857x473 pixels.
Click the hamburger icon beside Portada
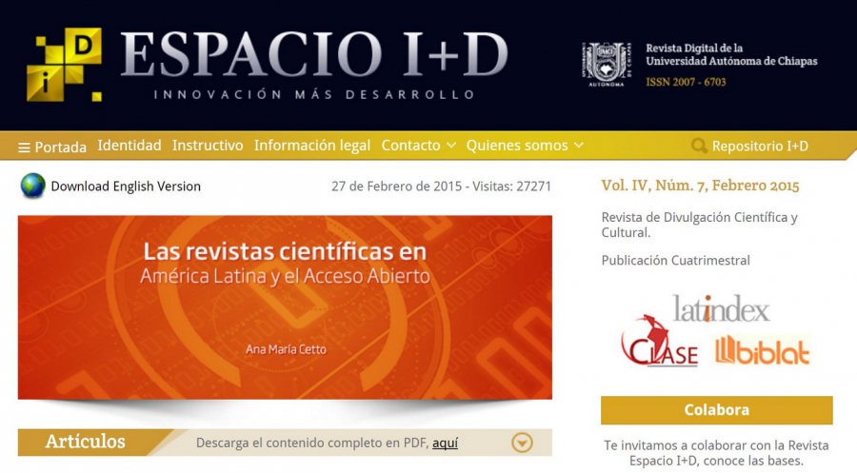coord(24,148)
